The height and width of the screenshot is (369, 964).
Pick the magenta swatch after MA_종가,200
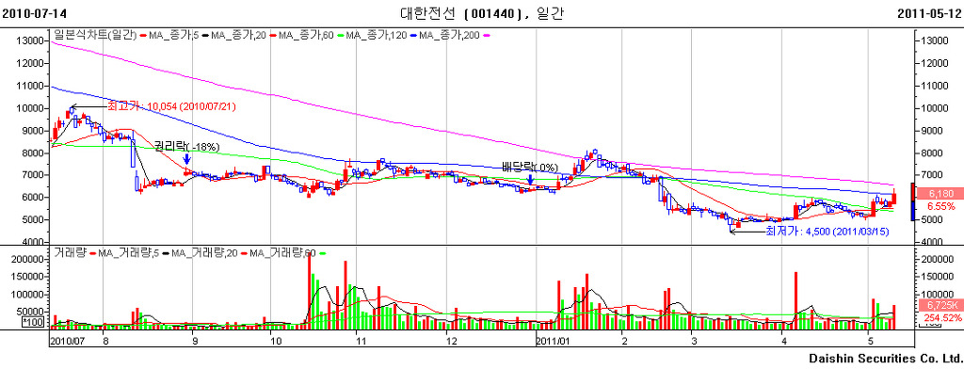pyautogui.click(x=487, y=36)
